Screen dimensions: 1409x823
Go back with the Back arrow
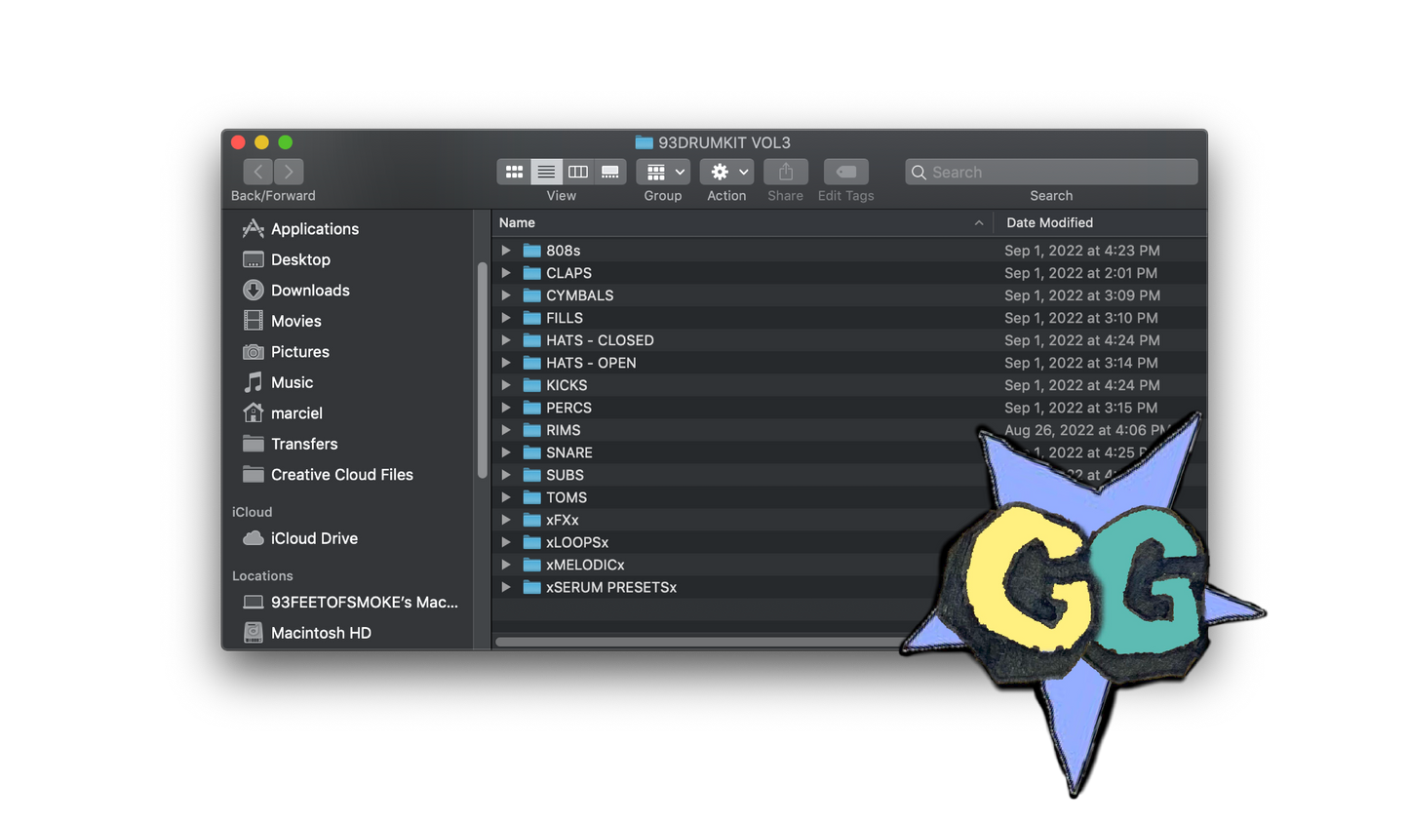[257, 172]
